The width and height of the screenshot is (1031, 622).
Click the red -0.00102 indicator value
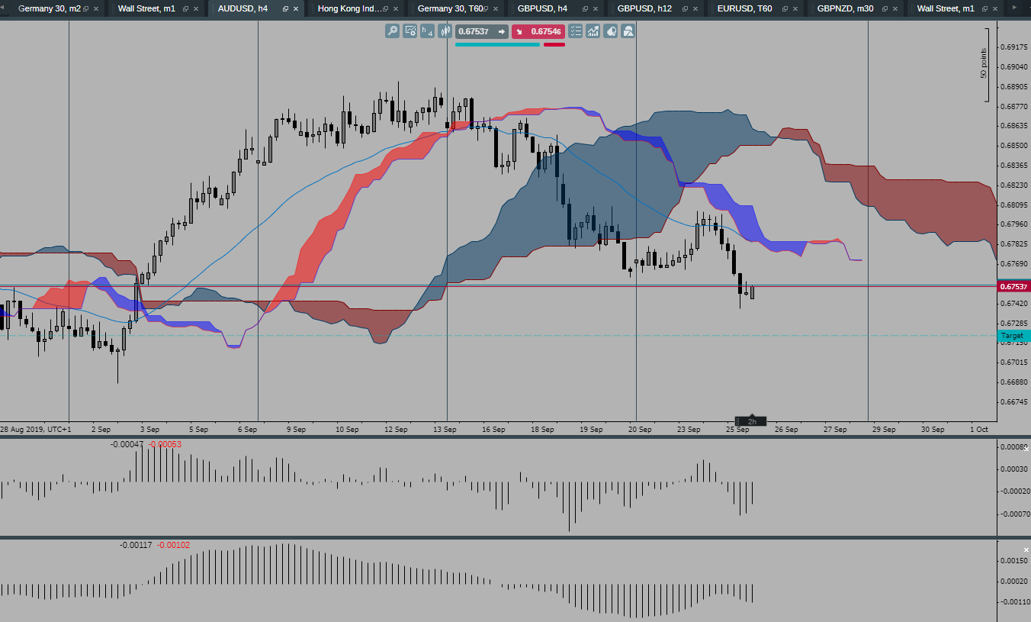coord(174,545)
